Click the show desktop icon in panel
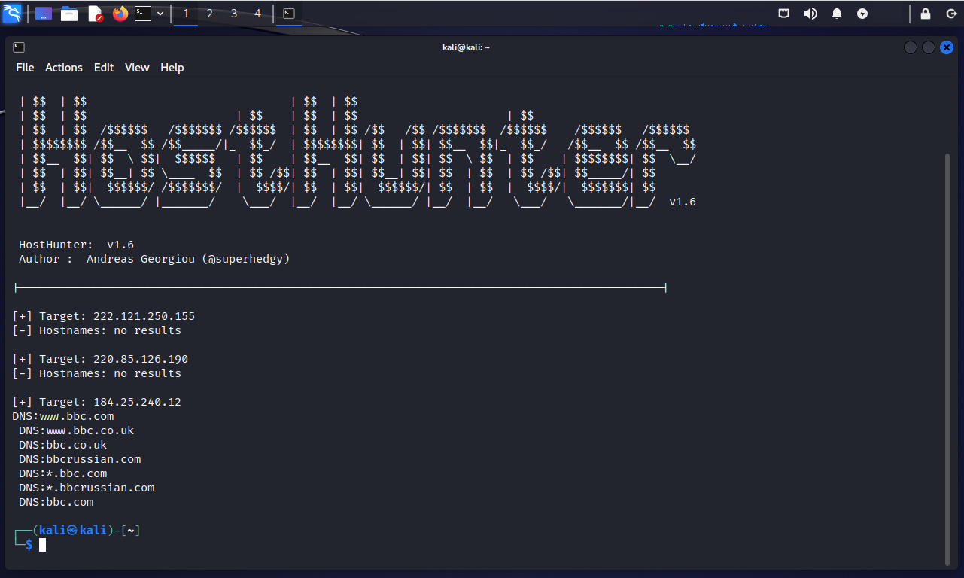The image size is (964, 578). [44, 14]
